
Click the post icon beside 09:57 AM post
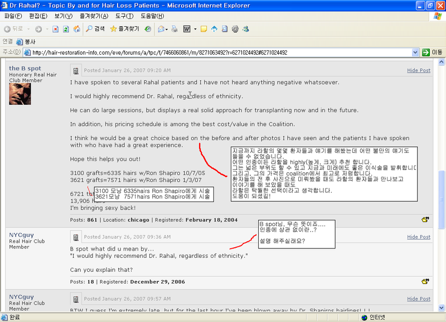(x=76, y=299)
